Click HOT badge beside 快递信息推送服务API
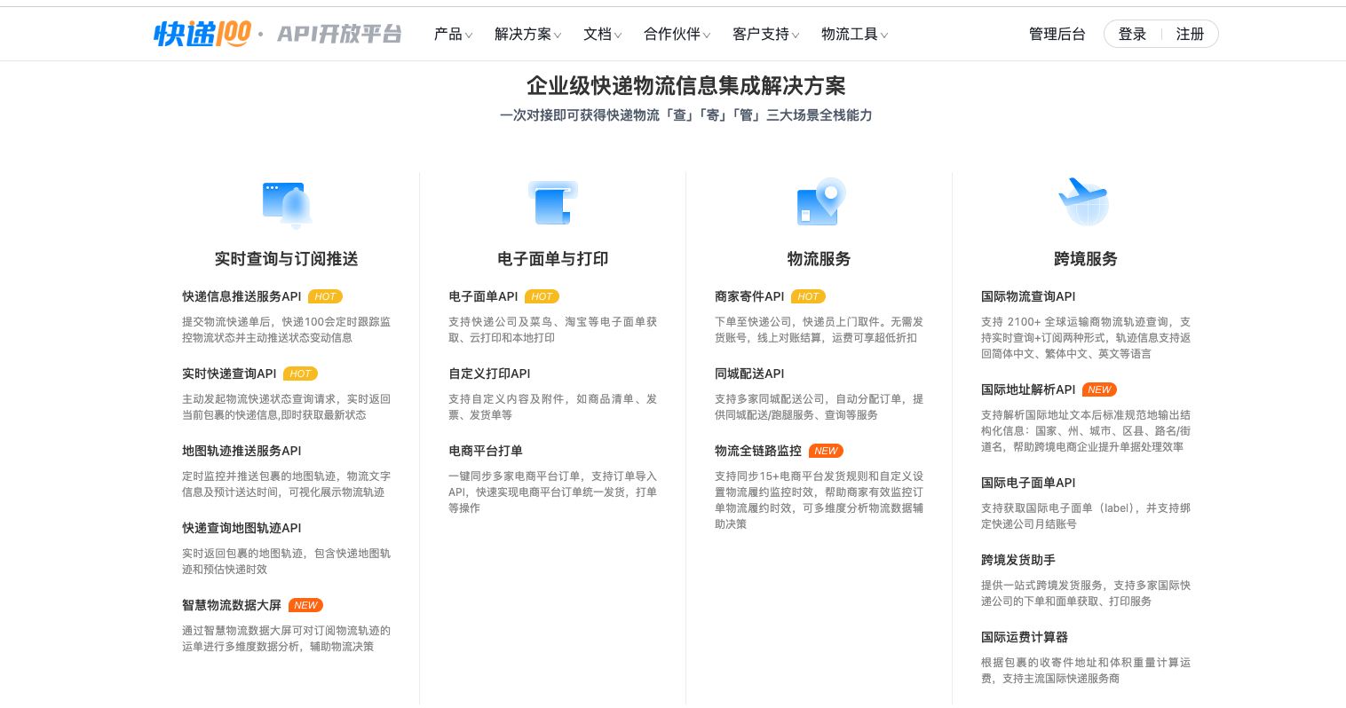Image resolution: width=1346 pixels, height=708 pixels. (325, 296)
